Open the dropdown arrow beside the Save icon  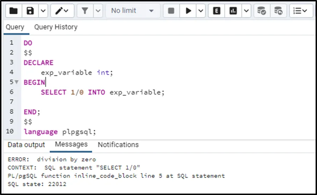pyautogui.click(x=43, y=11)
